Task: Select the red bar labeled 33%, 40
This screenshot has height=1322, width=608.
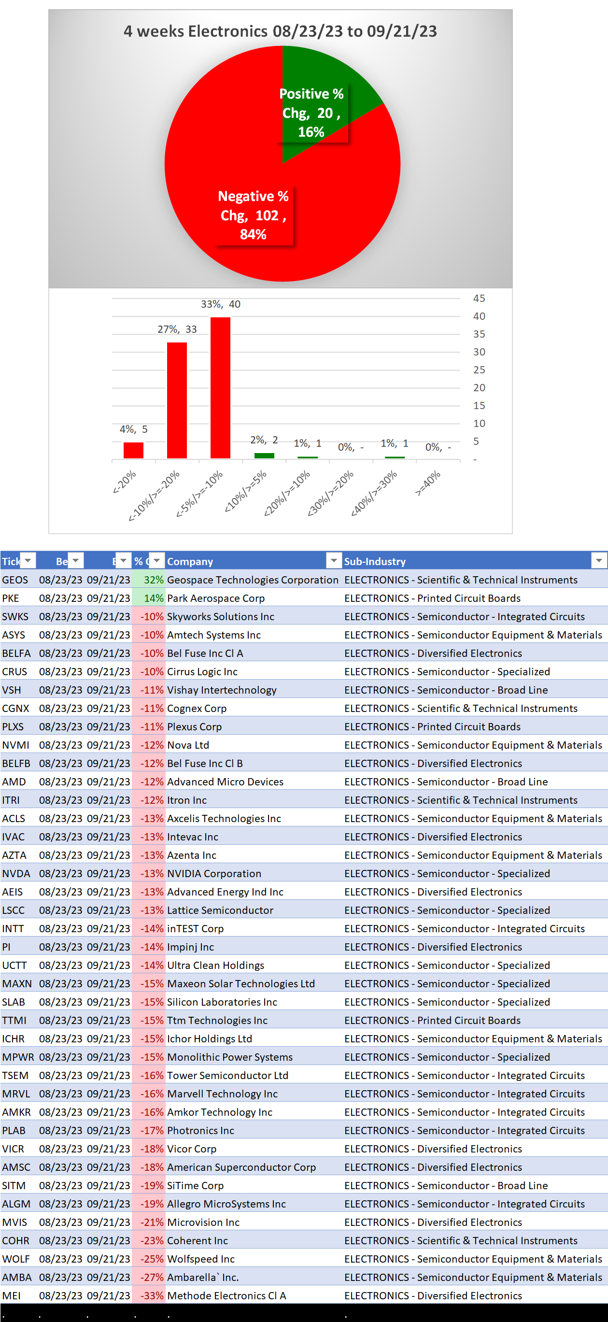Action: pos(221,387)
